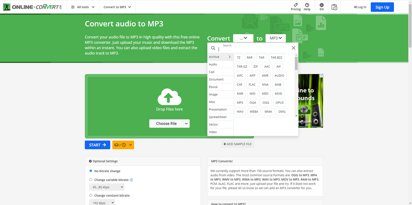This screenshot has height=205, width=412.
Task: Click the Sign Up button
Action: (x=382, y=7)
